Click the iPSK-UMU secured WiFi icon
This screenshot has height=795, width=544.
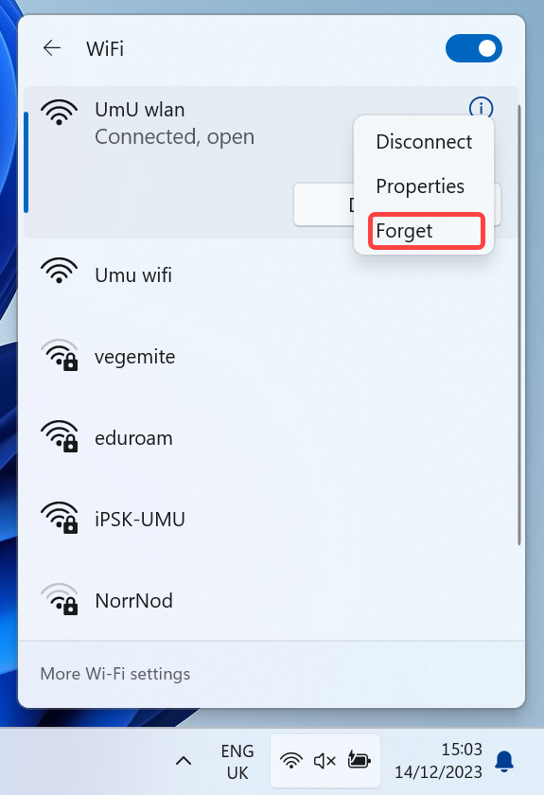coord(60,519)
